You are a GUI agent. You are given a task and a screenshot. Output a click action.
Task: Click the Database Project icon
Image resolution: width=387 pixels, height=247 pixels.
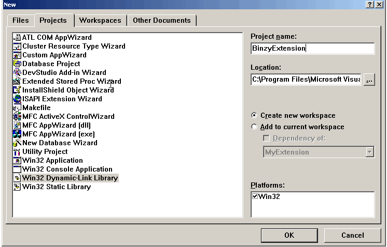pyautogui.click(x=17, y=64)
